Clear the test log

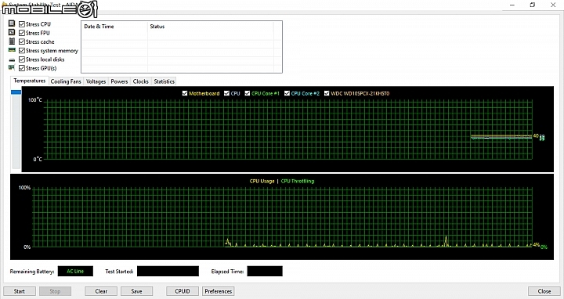101,291
